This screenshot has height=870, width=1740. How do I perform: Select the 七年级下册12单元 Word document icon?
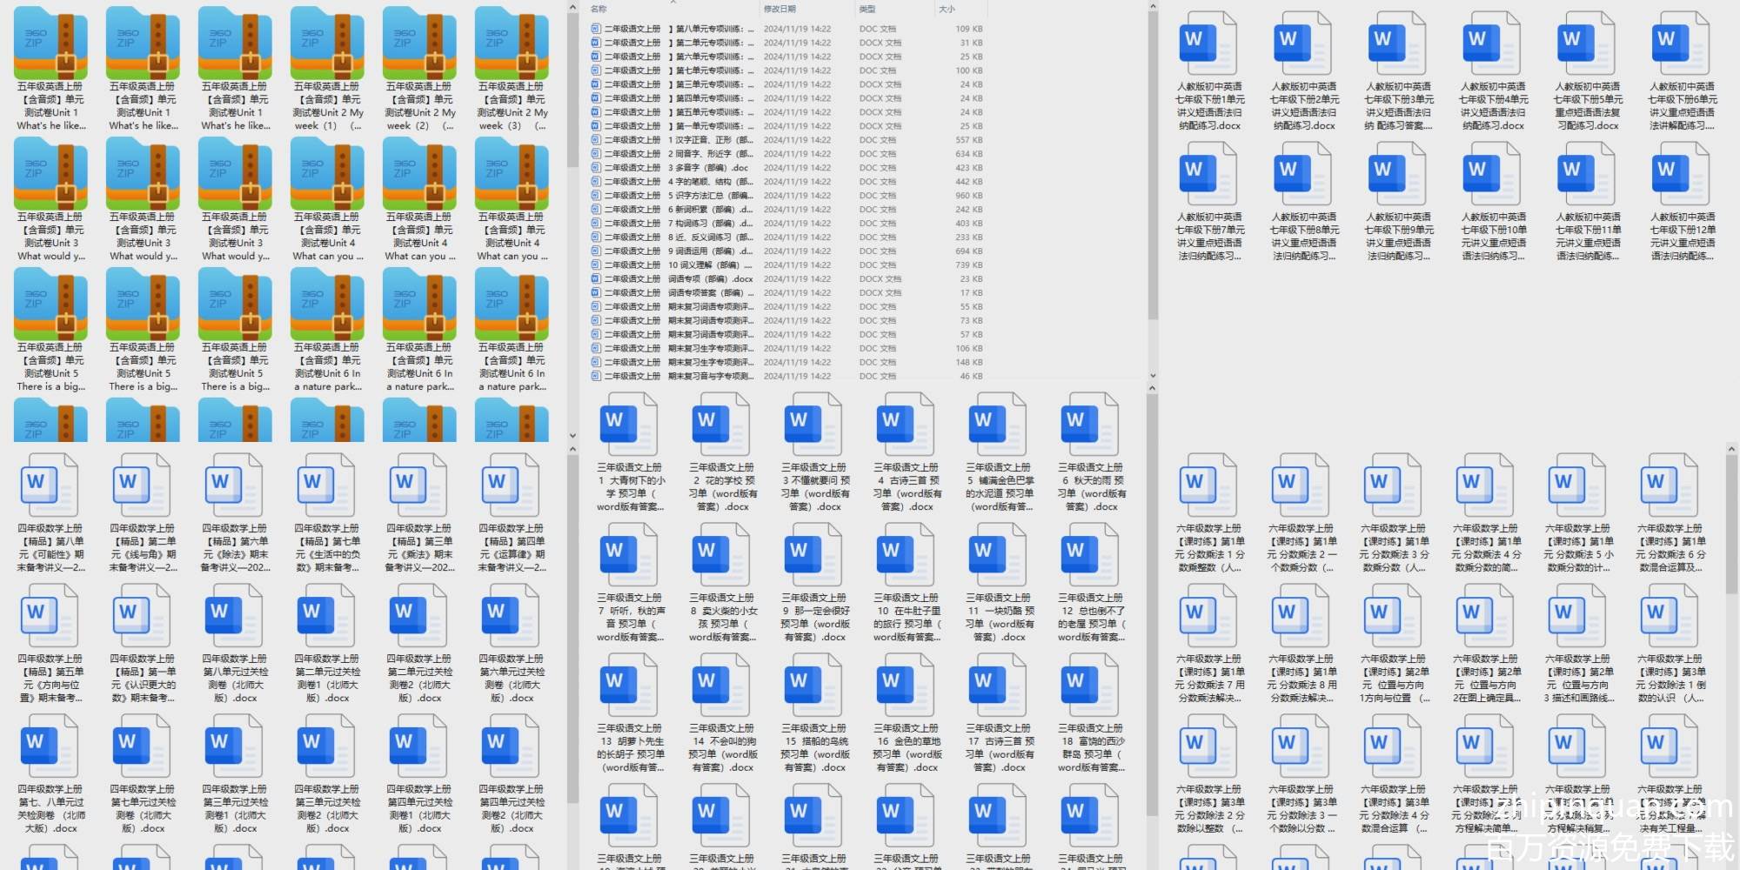pos(1681,174)
